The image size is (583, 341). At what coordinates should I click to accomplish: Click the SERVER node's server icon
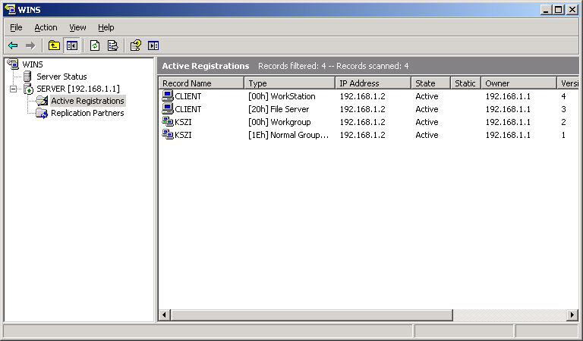tap(28, 89)
